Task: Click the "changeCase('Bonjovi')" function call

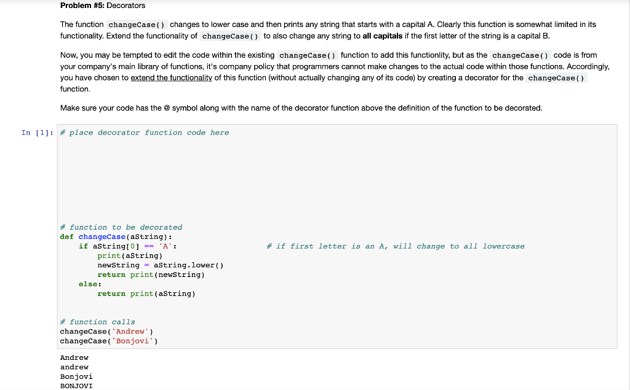Action: coord(108,340)
